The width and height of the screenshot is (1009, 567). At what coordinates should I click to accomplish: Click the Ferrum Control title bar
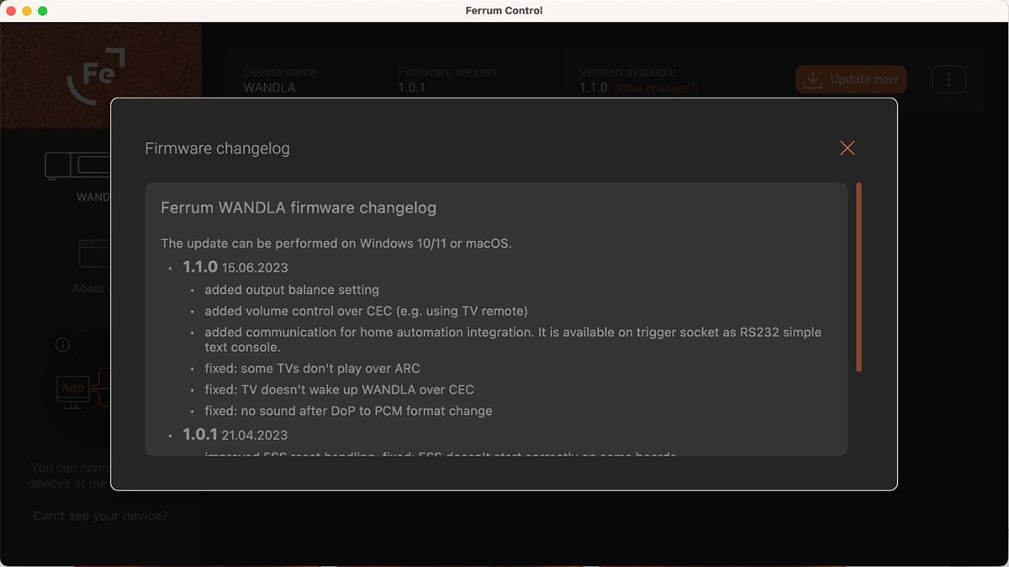point(504,11)
